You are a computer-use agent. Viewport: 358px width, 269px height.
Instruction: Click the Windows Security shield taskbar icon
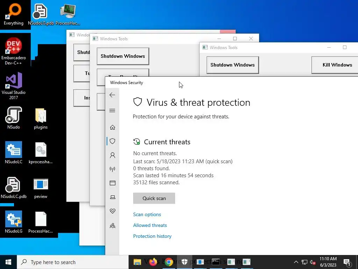185,262
